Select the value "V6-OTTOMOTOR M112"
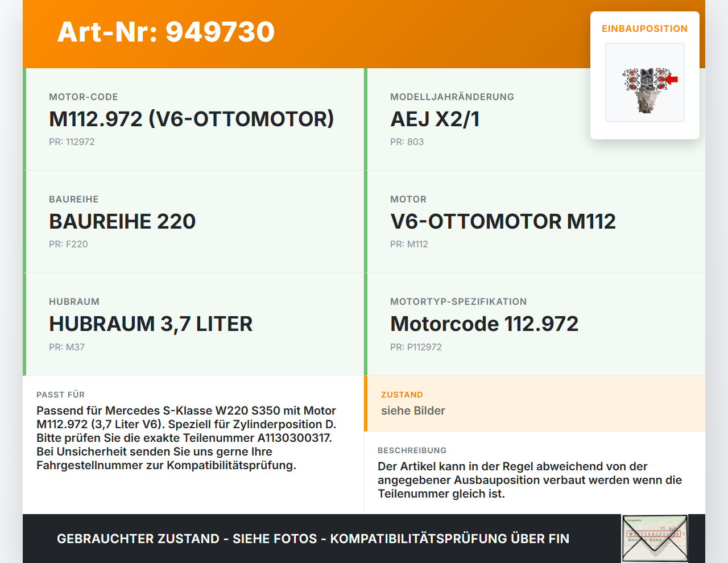Image resolution: width=728 pixels, height=563 pixels. click(x=503, y=221)
